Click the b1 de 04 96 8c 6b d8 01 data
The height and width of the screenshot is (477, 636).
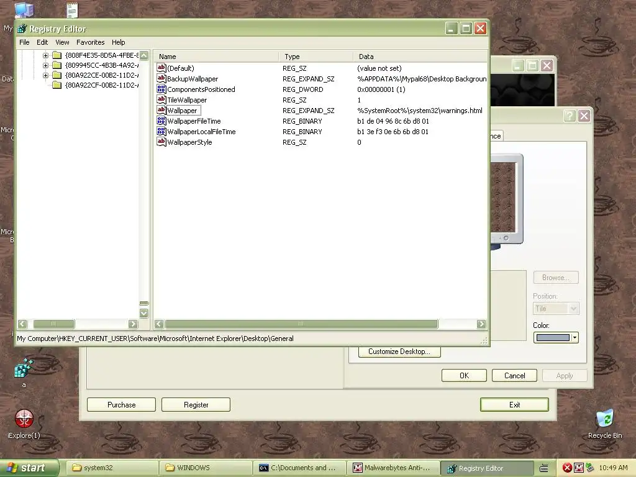click(393, 121)
